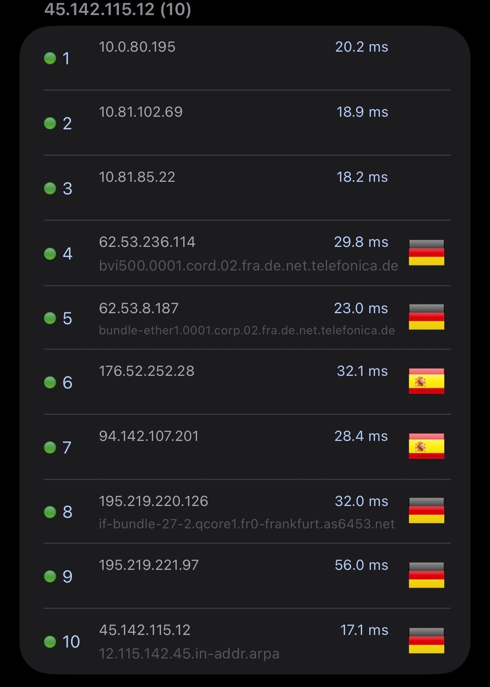The image size is (490, 687).
Task: Select the 56.0 ms latency on hop 9
Action: pos(362,565)
